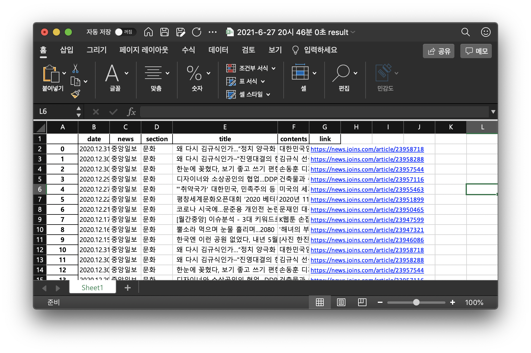The height and width of the screenshot is (353, 531).
Task: Open link ending 23947599 in row 9
Action: (367, 220)
